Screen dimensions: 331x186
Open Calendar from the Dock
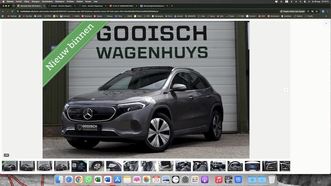pos(156,180)
